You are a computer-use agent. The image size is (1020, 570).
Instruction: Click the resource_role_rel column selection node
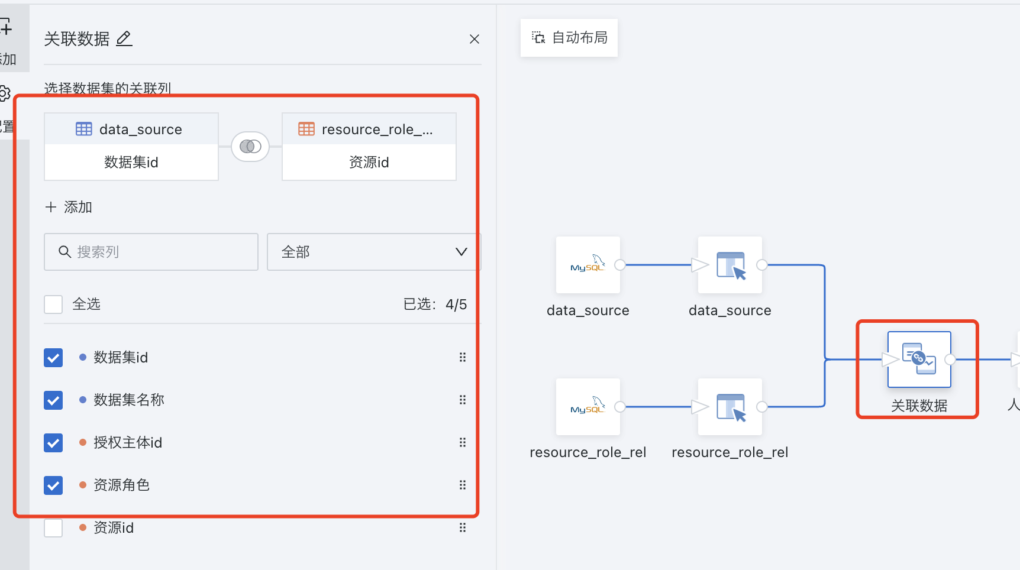(x=730, y=407)
